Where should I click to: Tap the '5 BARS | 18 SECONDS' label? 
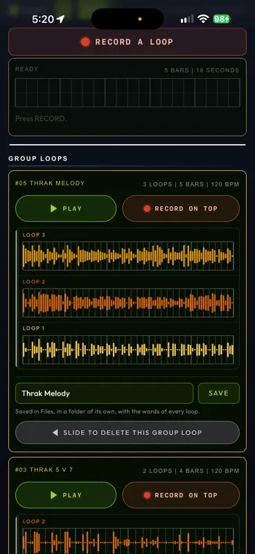tap(202, 71)
